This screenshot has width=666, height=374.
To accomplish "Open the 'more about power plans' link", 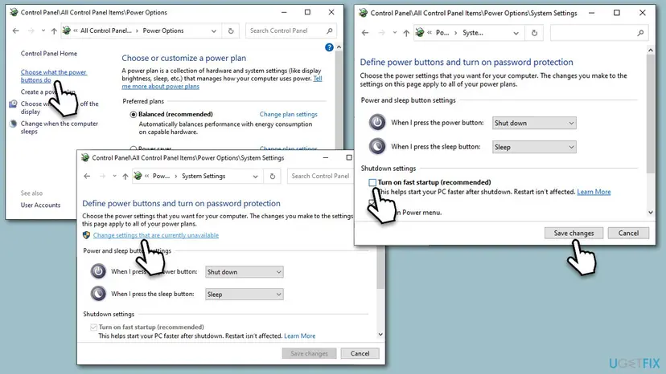I will click(160, 86).
